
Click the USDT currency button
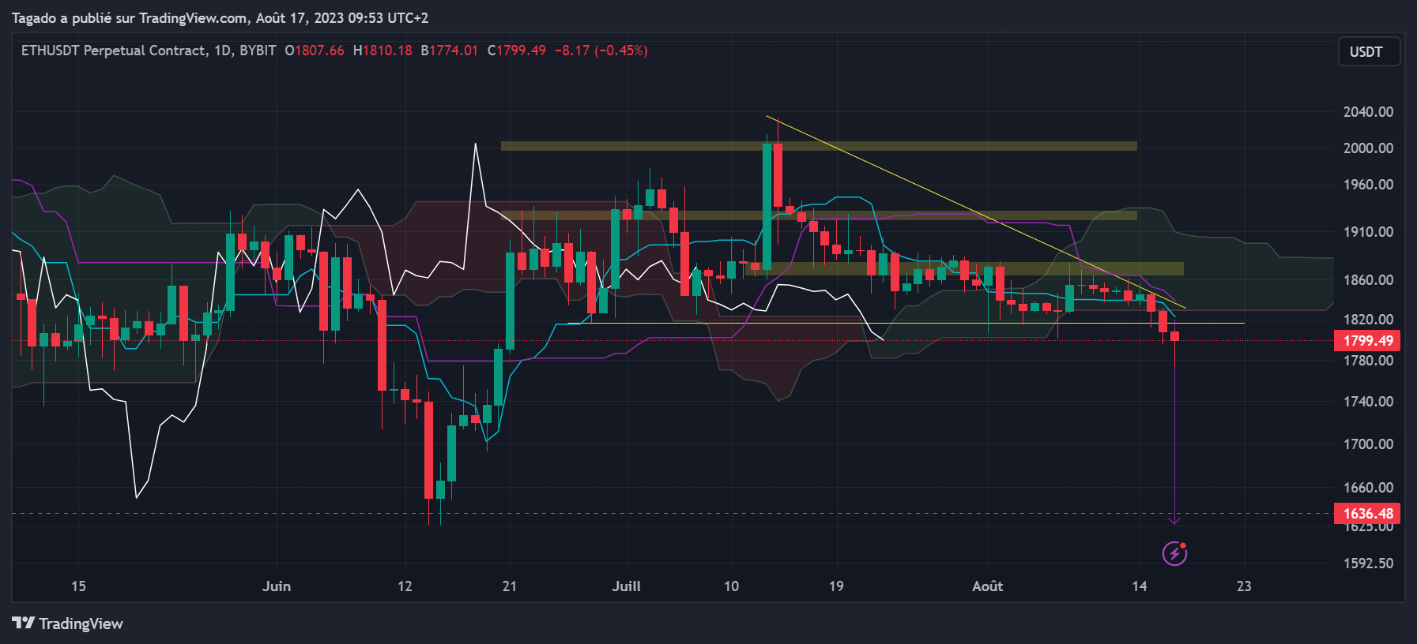coord(1369,51)
